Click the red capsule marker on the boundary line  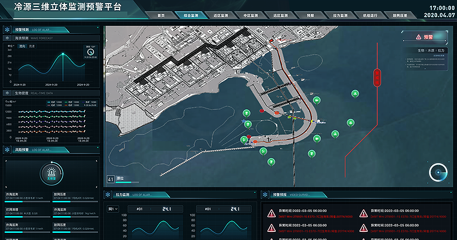coord(377,77)
